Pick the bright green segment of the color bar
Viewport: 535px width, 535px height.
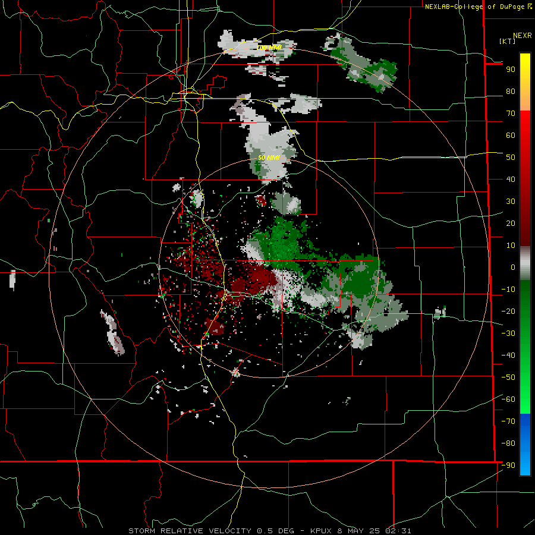tap(525, 392)
